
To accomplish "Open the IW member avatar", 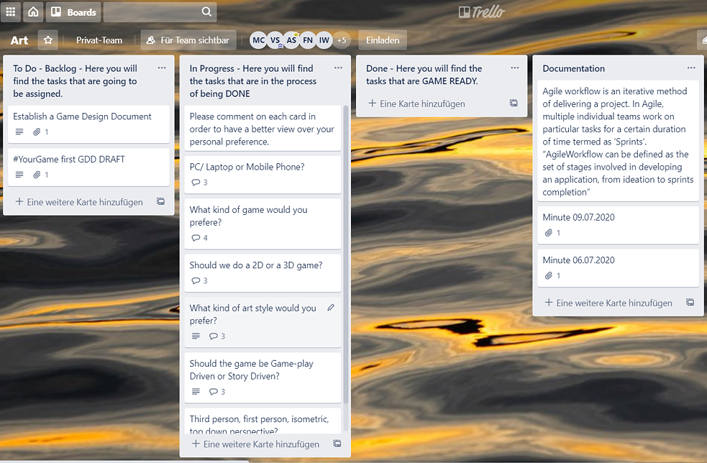I will coord(324,40).
